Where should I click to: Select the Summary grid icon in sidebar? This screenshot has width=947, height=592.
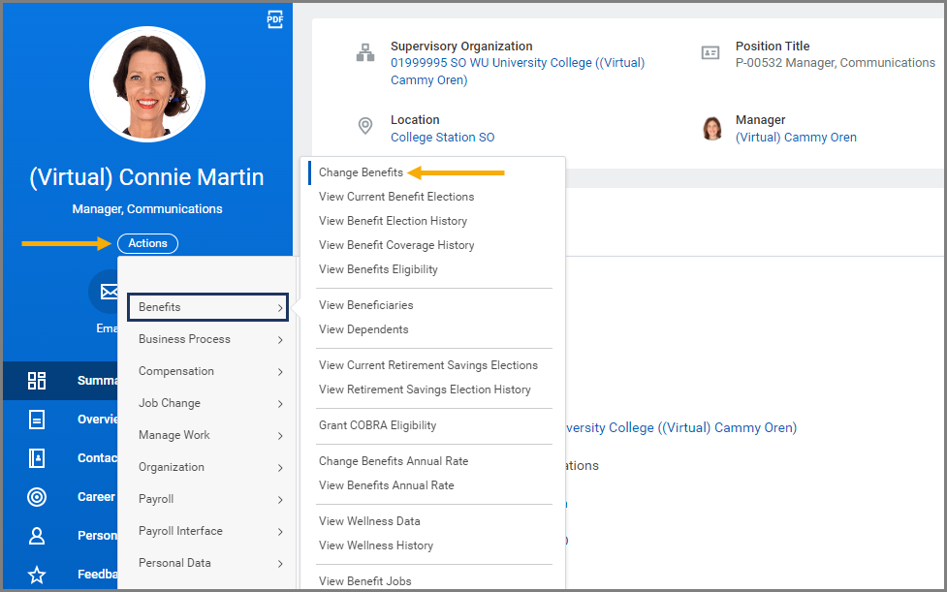coord(37,380)
